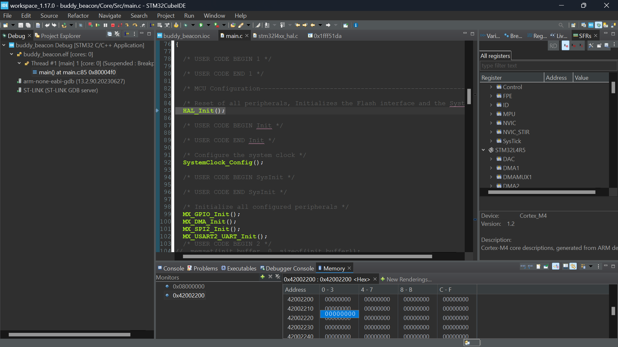Toggle binary X2 format in SFRs
Screen dimensions: 618x347
tap(581, 46)
